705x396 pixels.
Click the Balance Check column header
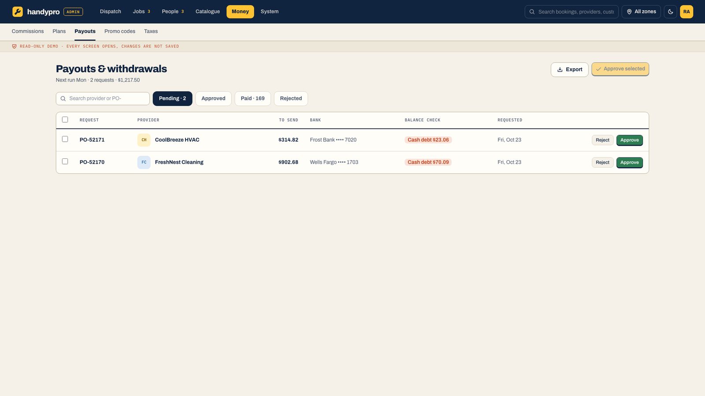423,120
